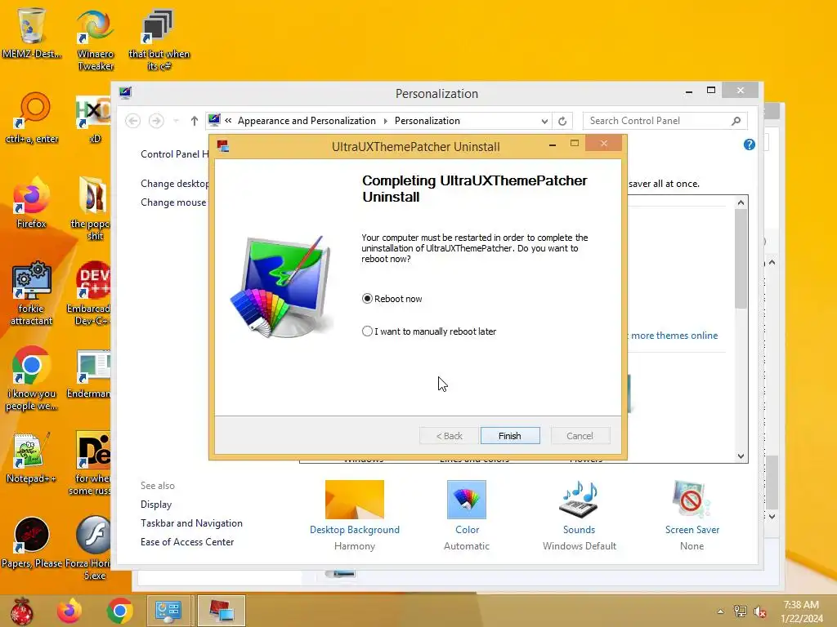
Task: Click the grayed-out Back button
Action: pos(449,436)
